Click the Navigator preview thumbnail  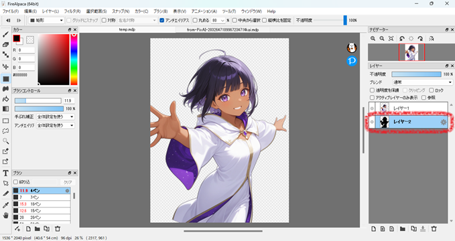tap(411, 52)
